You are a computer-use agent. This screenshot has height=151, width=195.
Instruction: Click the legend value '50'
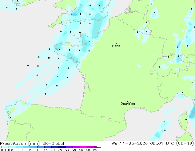(x=95, y=150)
